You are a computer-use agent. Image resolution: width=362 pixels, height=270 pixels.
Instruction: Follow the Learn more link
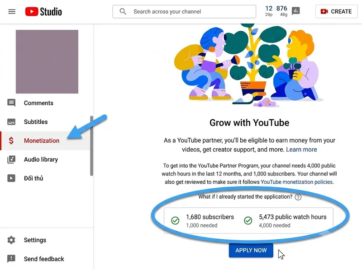tap(301, 149)
